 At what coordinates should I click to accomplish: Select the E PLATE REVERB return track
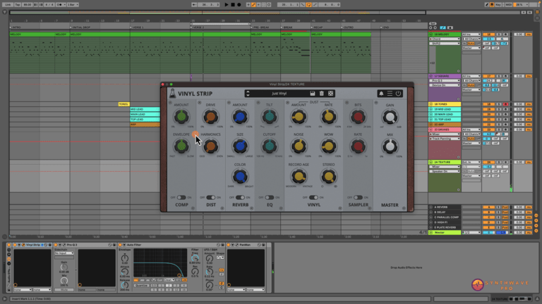tap(445, 227)
